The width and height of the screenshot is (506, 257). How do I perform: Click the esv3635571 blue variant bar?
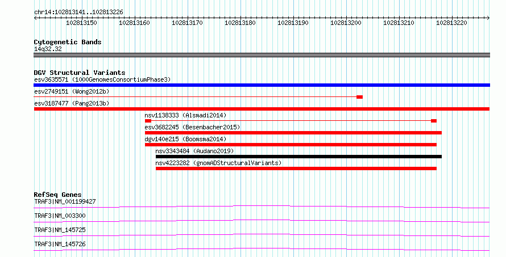[262, 85]
